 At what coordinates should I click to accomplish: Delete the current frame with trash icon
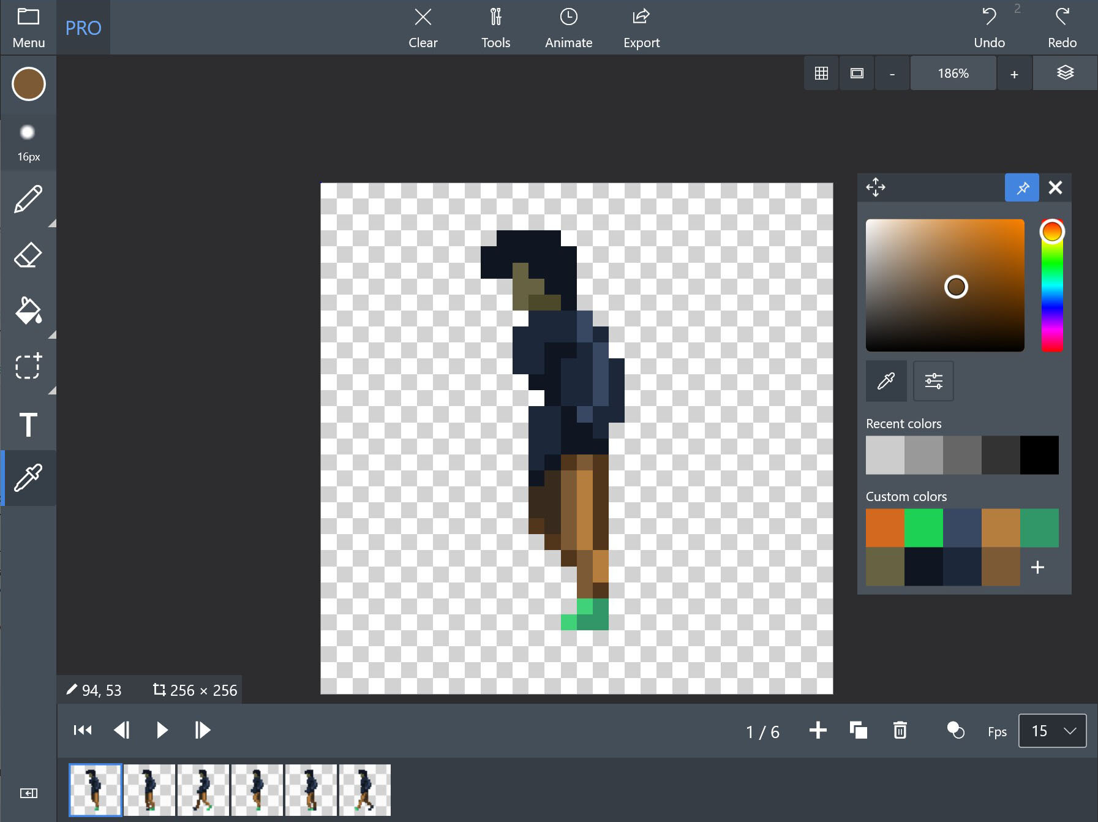click(x=900, y=730)
